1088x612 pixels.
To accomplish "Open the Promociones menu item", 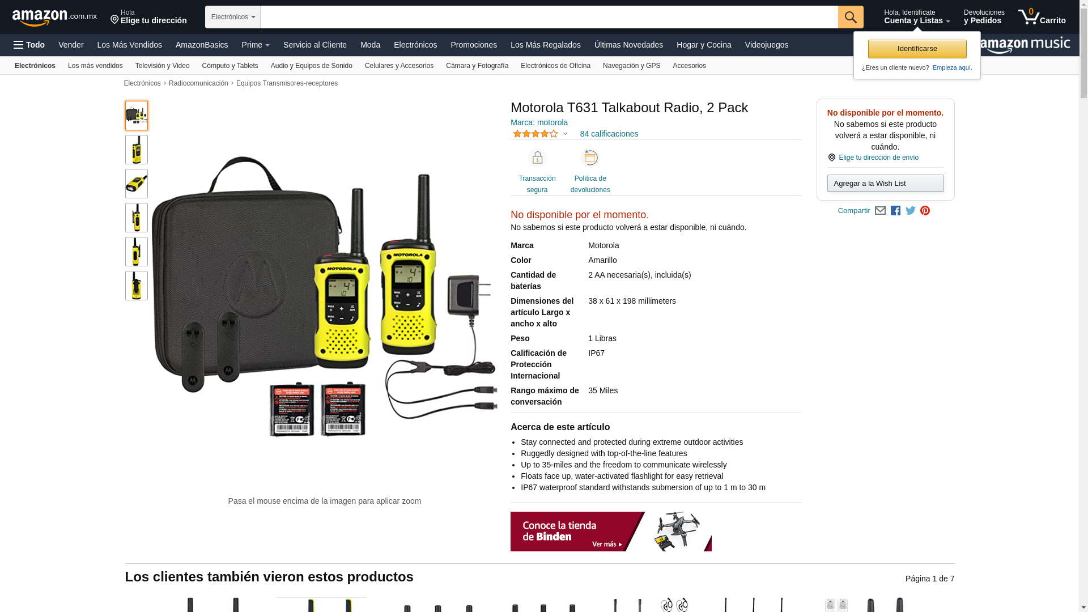I will [474, 45].
